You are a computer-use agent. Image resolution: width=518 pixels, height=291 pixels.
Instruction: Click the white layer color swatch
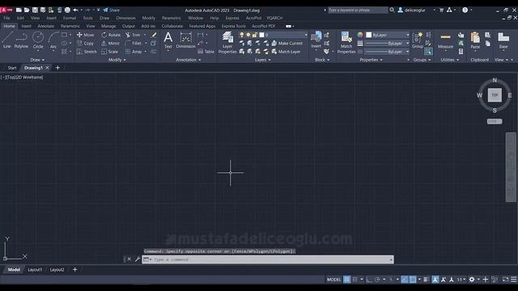pos(262,35)
